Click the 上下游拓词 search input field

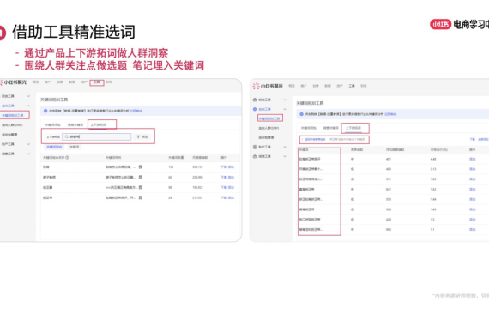coord(97,136)
